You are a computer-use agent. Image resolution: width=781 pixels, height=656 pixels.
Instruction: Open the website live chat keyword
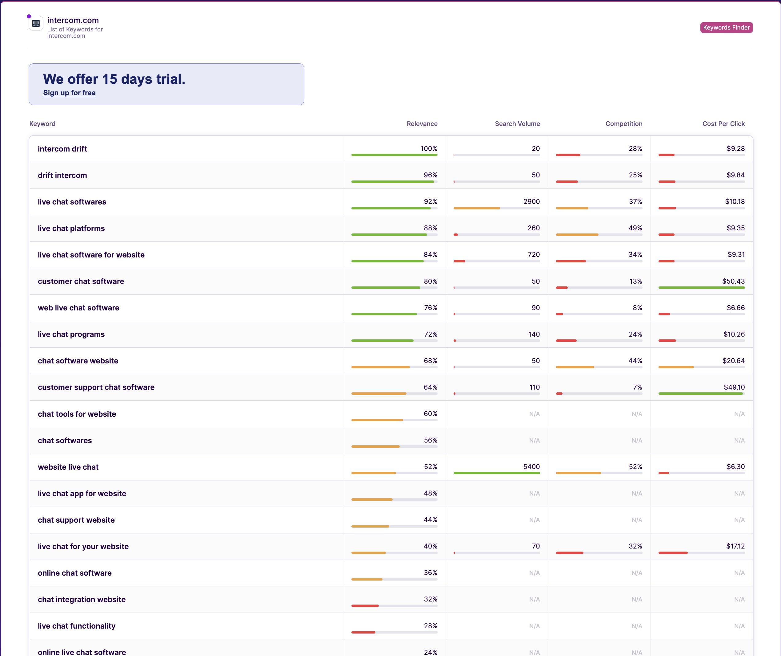(68, 467)
